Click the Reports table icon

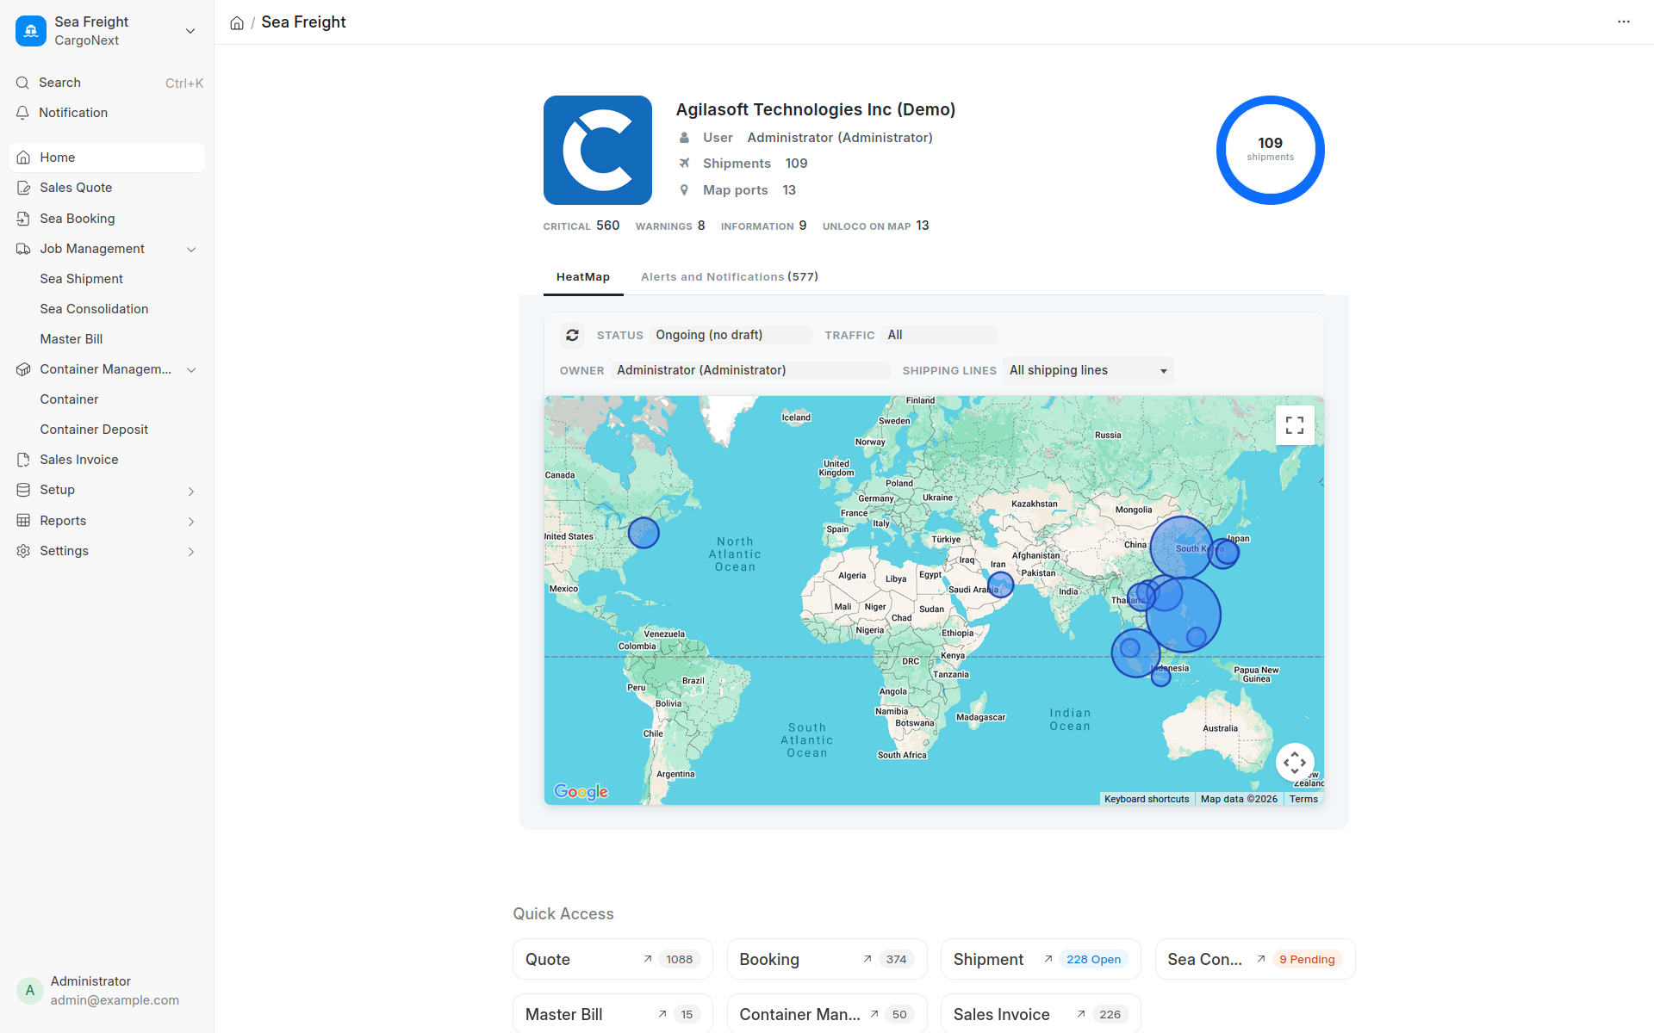(x=23, y=521)
